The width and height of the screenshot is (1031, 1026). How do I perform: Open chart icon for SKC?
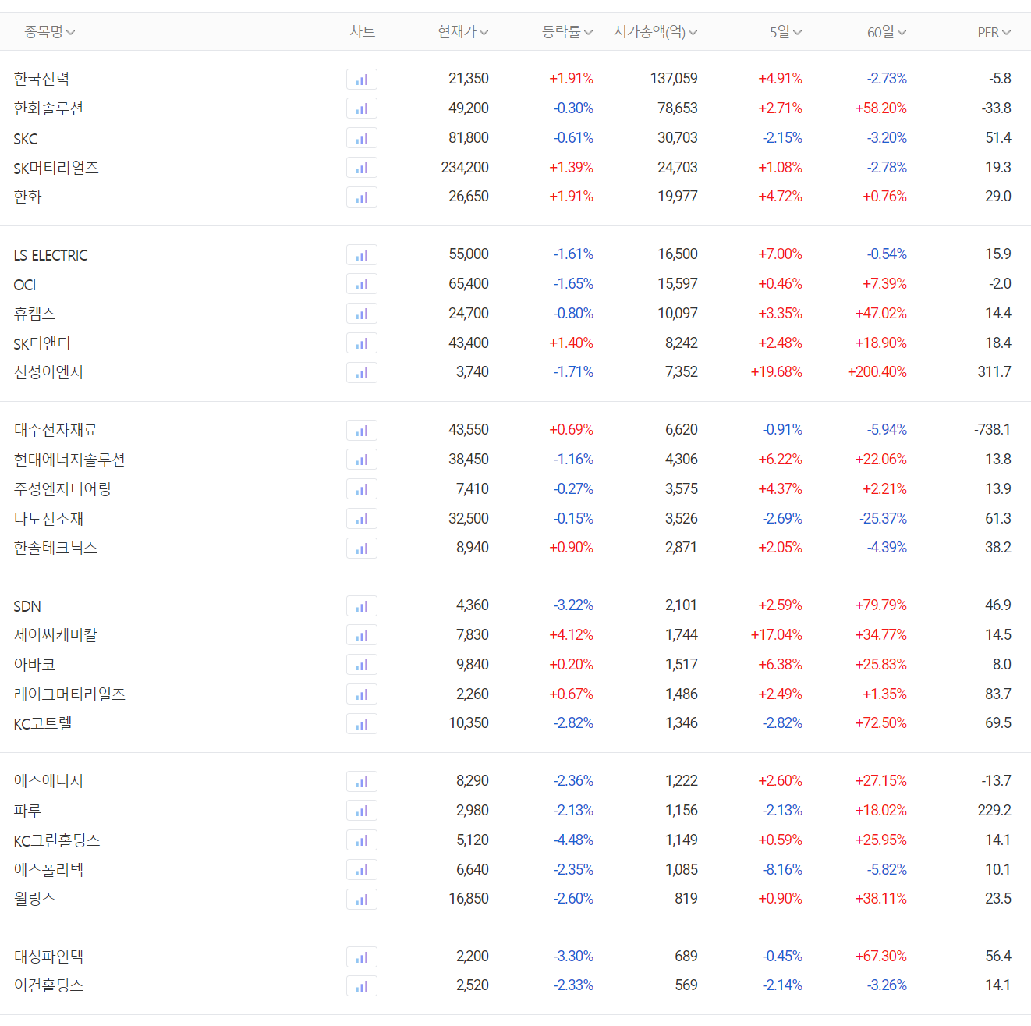click(x=362, y=138)
